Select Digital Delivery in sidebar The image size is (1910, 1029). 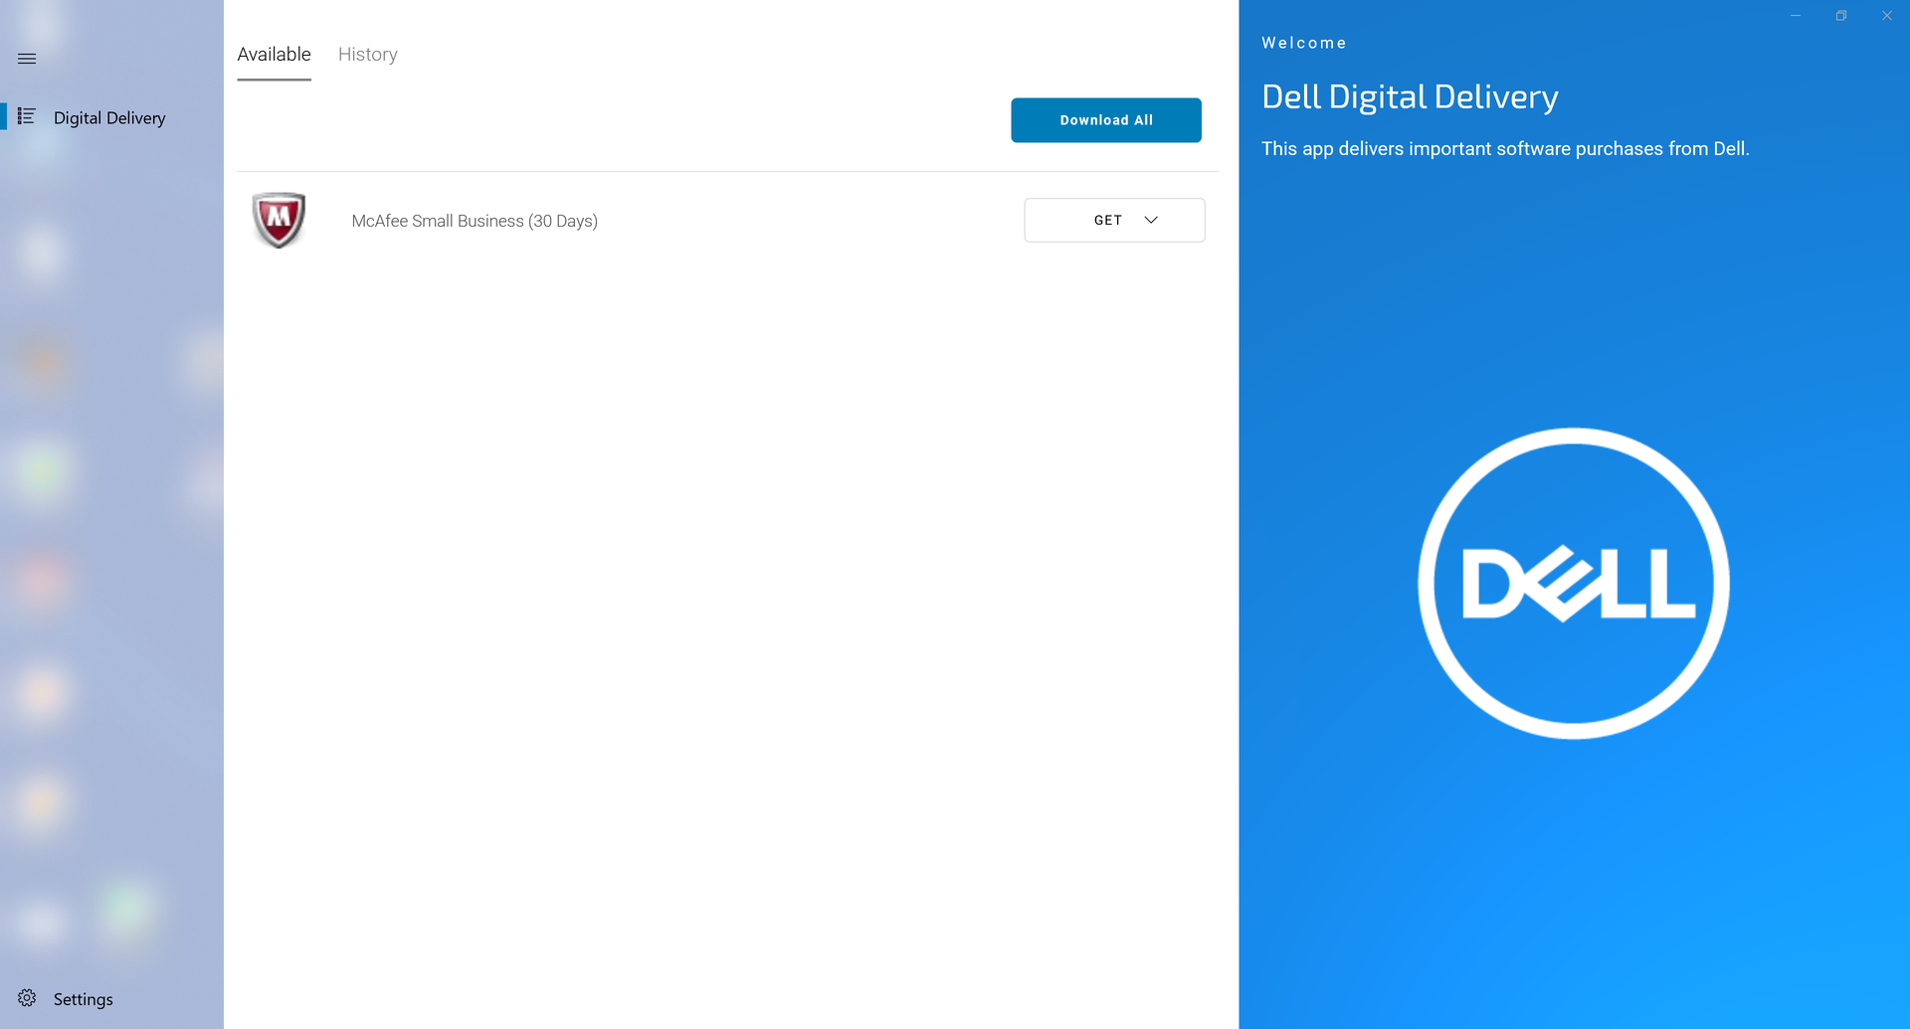tap(109, 117)
